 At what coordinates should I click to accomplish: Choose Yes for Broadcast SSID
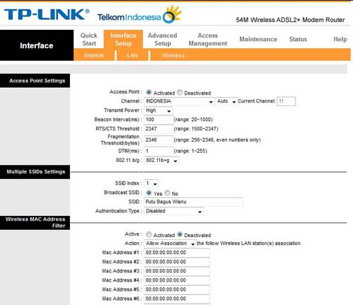[149, 192]
